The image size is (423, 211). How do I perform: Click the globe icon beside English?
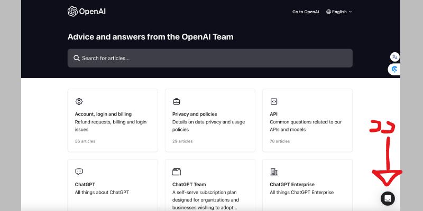pos(328,12)
